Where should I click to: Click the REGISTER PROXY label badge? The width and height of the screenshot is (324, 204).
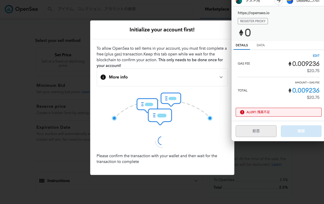[x=253, y=21]
